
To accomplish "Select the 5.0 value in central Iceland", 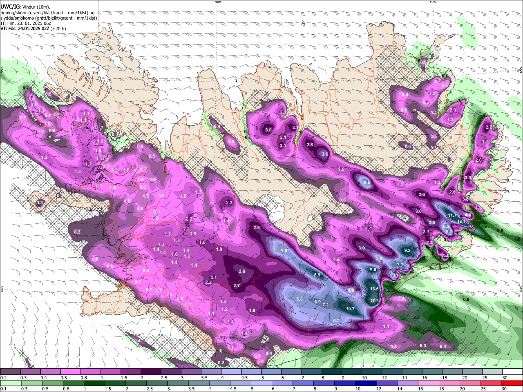I will click(x=367, y=183).
